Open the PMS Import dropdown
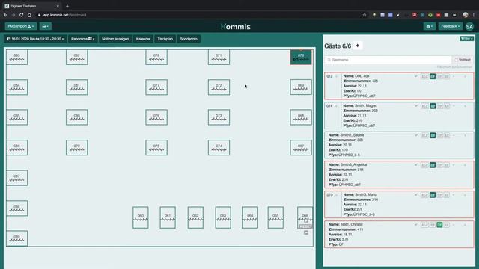Viewport: 479px width, 269px height. [x=21, y=26]
